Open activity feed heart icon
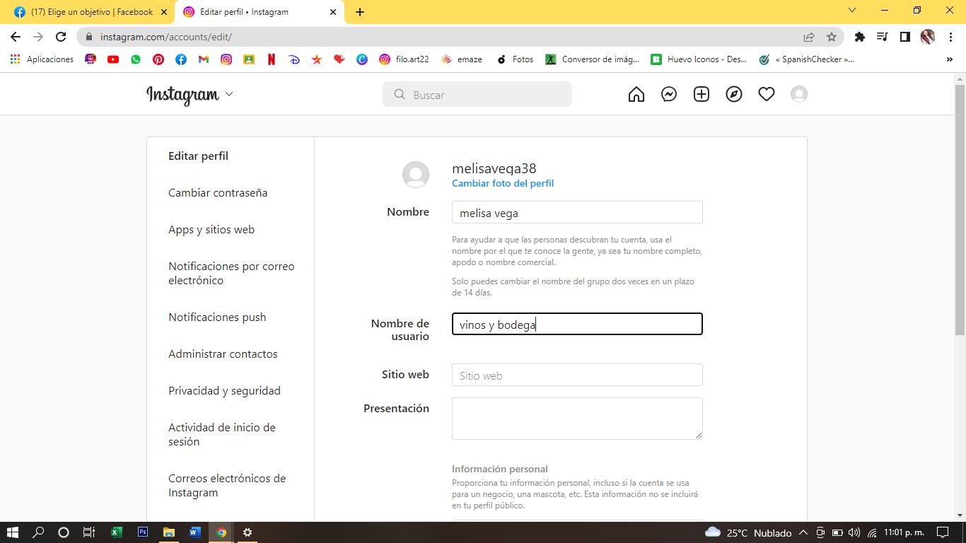Screen dimensions: 966x543 tap(767, 94)
